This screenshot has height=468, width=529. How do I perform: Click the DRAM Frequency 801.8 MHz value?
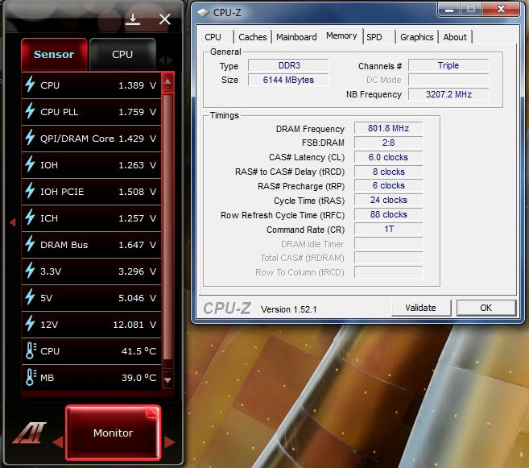click(x=388, y=128)
